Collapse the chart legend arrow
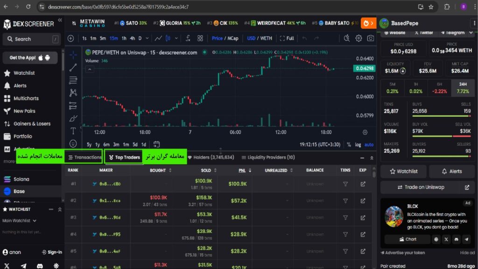This screenshot has height=269, width=478. 90,69
